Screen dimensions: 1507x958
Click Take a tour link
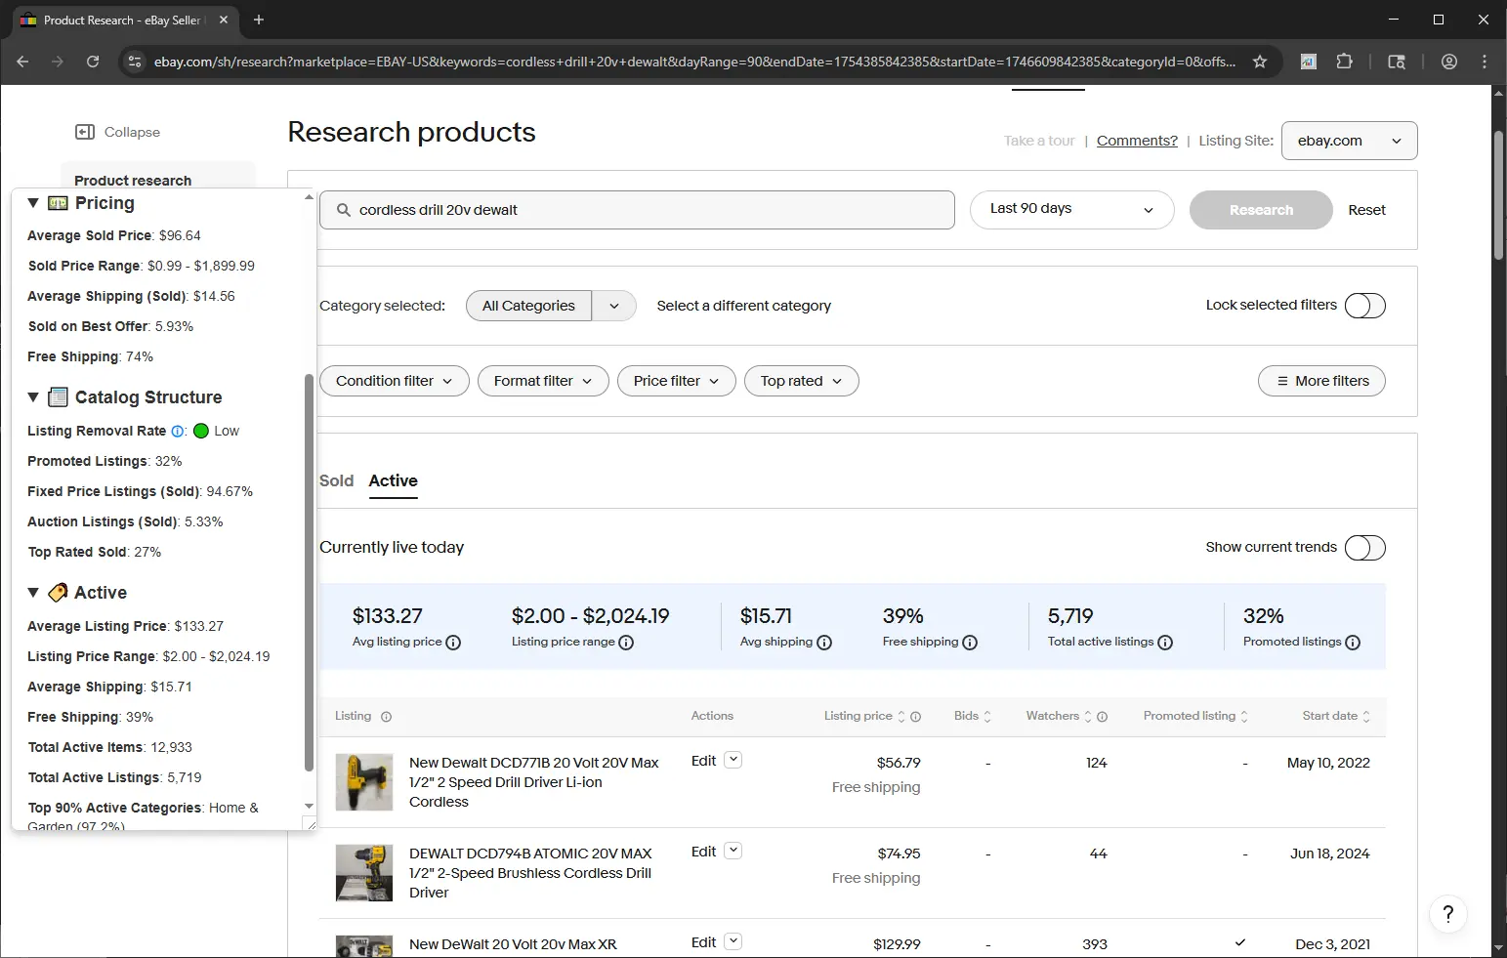point(1039,141)
